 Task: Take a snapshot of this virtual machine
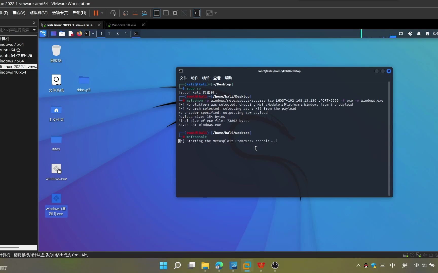point(126,13)
